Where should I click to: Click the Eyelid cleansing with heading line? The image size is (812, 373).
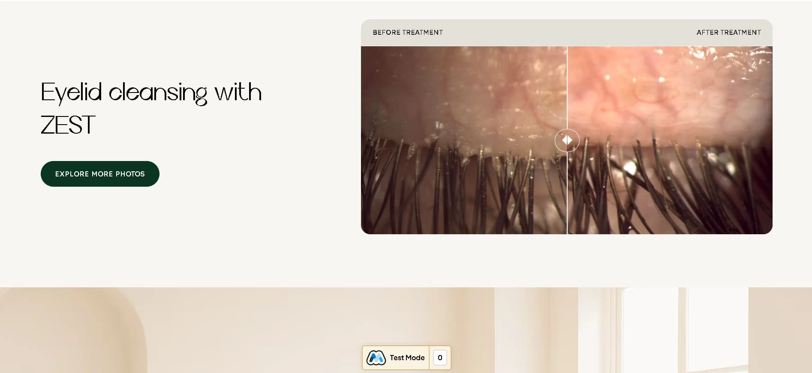tap(151, 93)
